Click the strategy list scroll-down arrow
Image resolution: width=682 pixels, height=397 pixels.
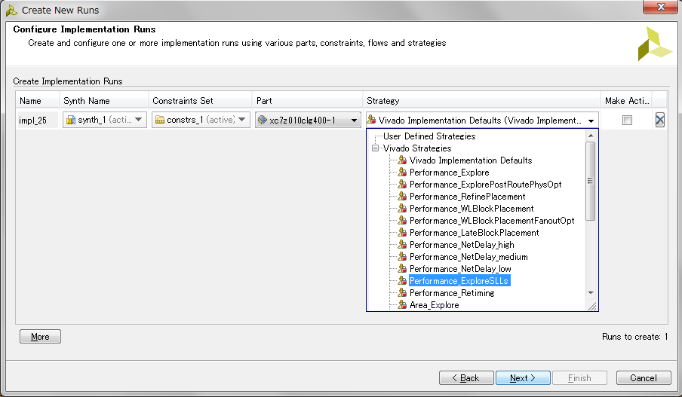pyautogui.click(x=591, y=293)
